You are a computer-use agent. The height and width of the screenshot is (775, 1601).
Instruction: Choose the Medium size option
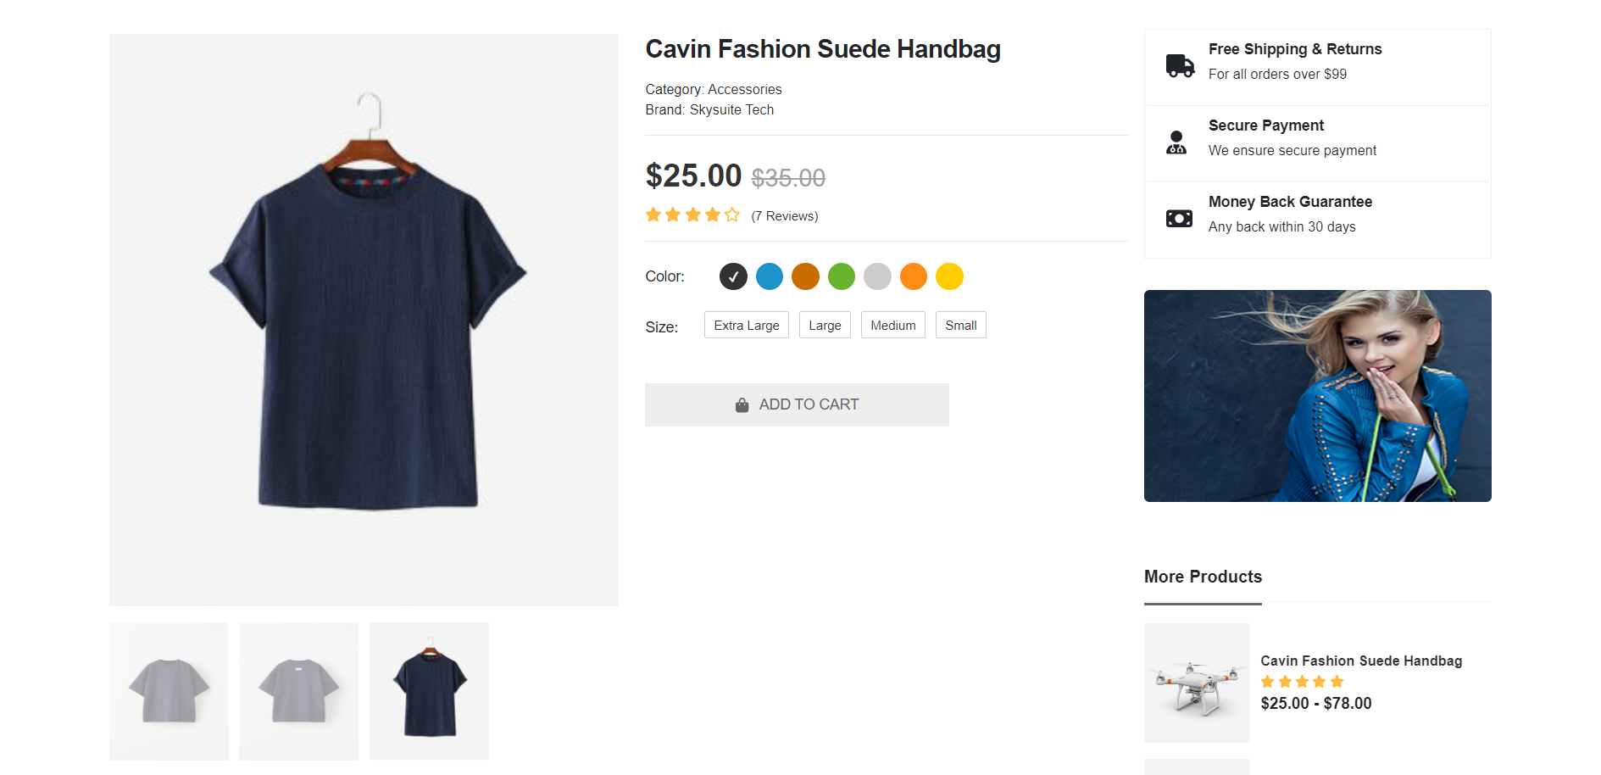892,326
